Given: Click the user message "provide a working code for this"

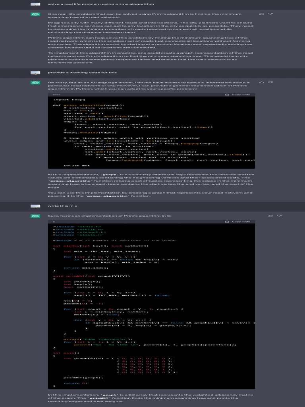Looking at the screenshot, I should point(82,72).
